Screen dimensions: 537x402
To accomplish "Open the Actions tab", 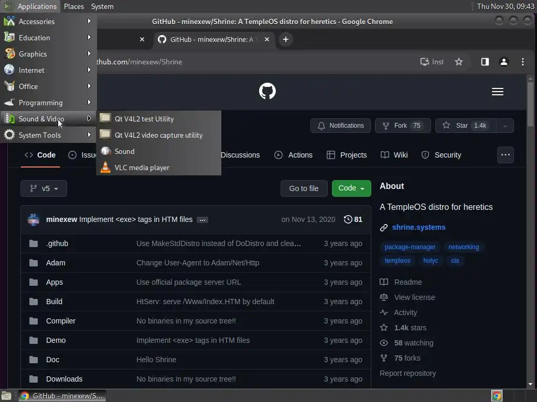I will 294,155.
